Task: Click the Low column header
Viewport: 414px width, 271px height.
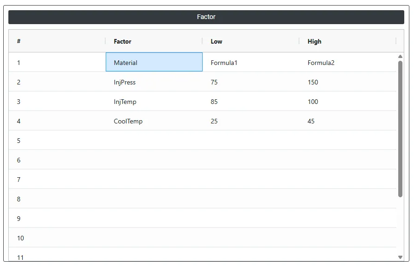Action: 251,41
